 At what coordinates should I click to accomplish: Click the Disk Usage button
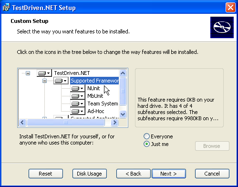[90, 174]
